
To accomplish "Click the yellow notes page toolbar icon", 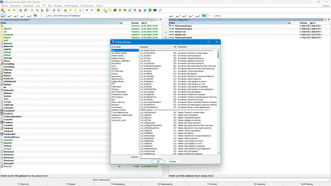I will pyautogui.click(x=75, y=10).
